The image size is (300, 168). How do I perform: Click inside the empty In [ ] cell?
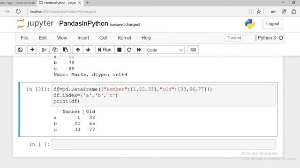[x=164, y=144]
